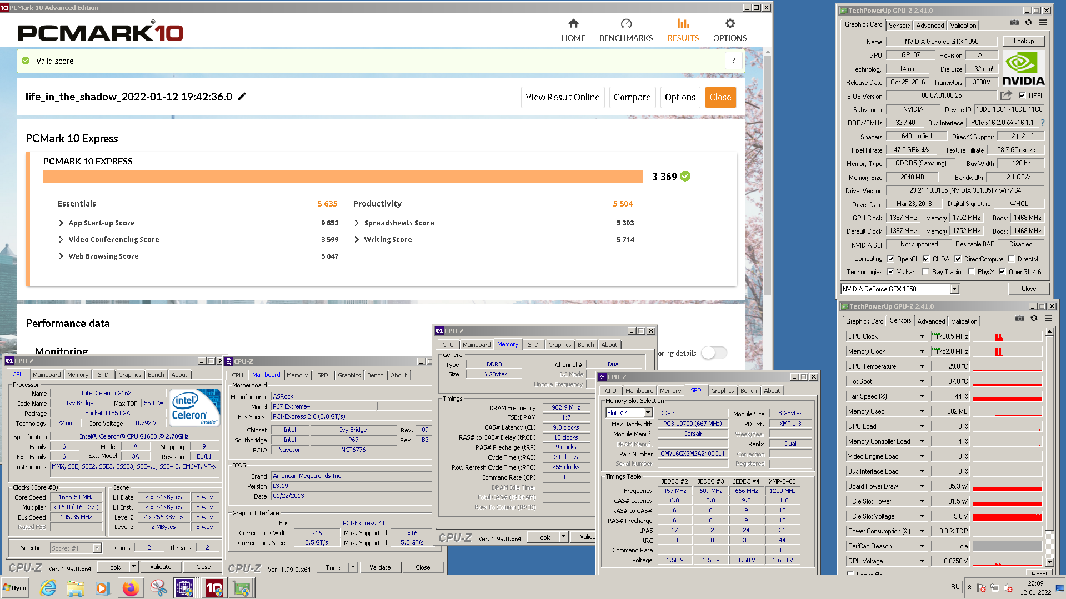Expand Writing Score details
1066x599 pixels.
(x=357, y=239)
